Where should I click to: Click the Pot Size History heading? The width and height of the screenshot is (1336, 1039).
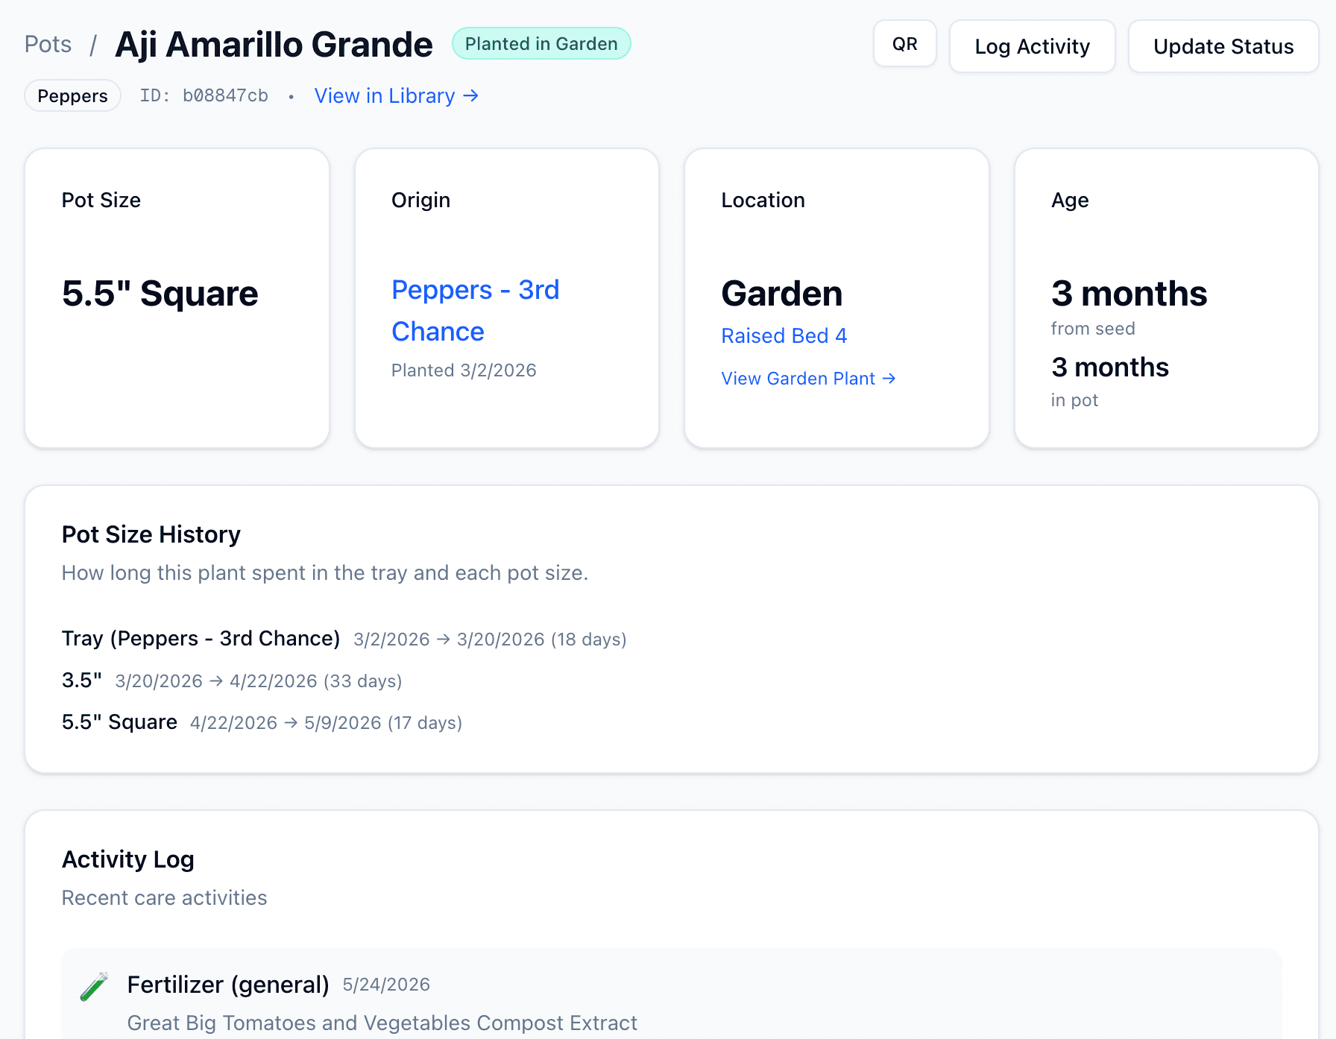pyautogui.click(x=151, y=534)
